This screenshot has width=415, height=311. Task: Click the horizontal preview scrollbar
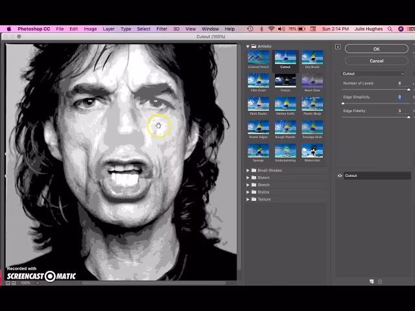click(154, 283)
